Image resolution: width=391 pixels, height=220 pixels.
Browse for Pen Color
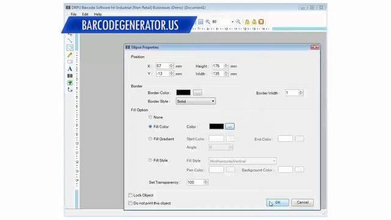click(x=230, y=170)
